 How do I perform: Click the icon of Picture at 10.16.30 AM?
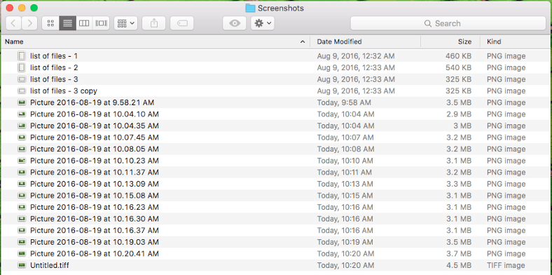22,219
